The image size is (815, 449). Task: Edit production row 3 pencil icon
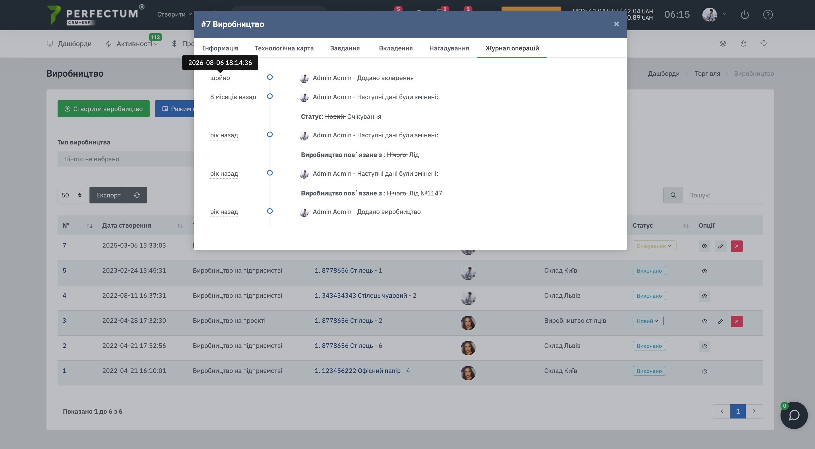pos(720,321)
